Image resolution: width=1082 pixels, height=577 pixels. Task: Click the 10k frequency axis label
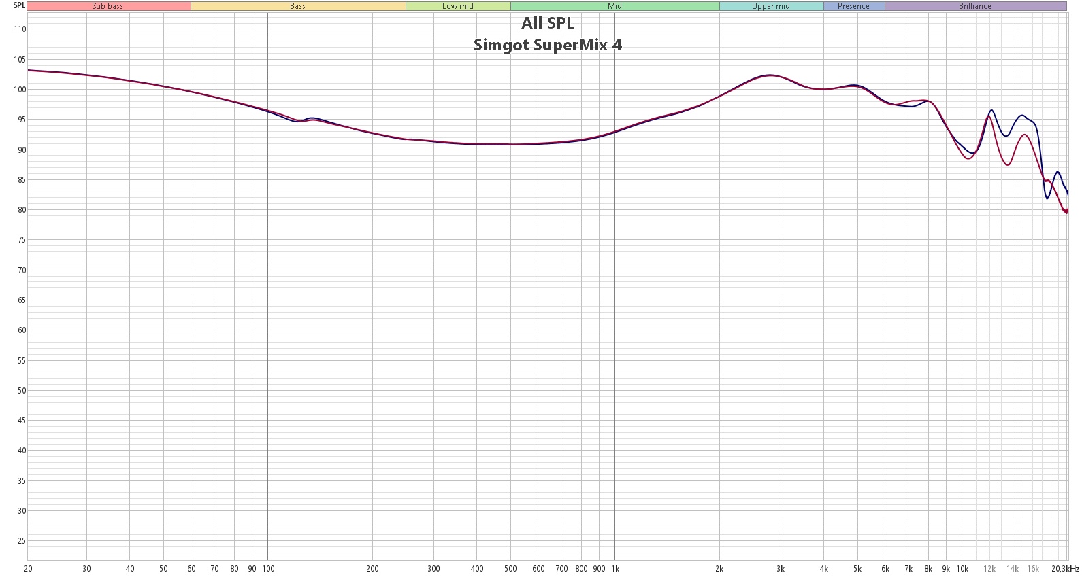click(x=962, y=569)
